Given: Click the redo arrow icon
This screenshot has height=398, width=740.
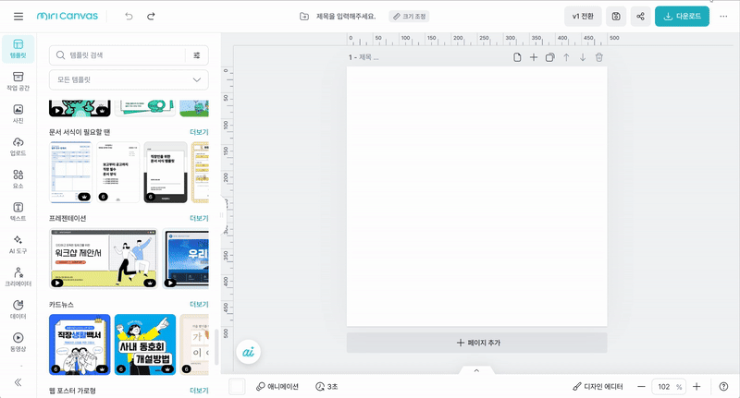Looking at the screenshot, I should [x=151, y=17].
